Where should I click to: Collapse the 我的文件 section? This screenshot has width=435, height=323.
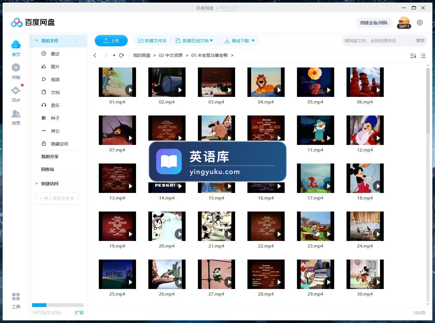pyautogui.click(x=37, y=41)
